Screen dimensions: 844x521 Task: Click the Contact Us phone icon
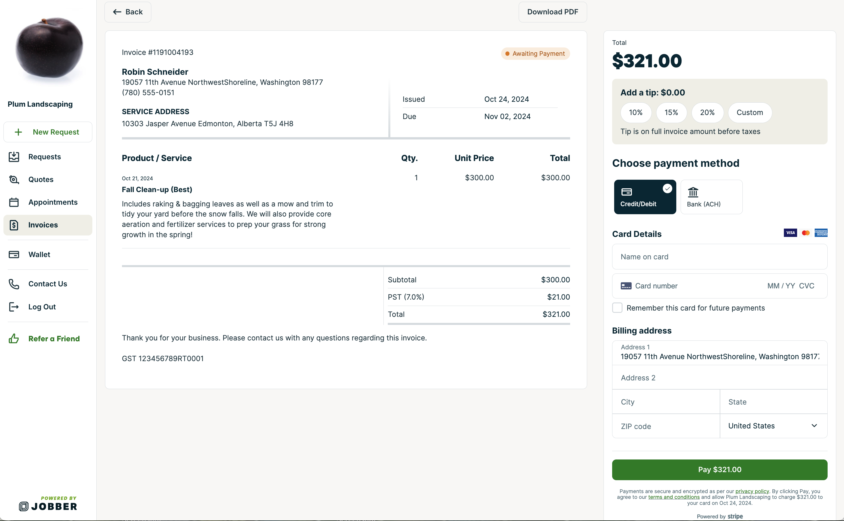click(x=14, y=284)
